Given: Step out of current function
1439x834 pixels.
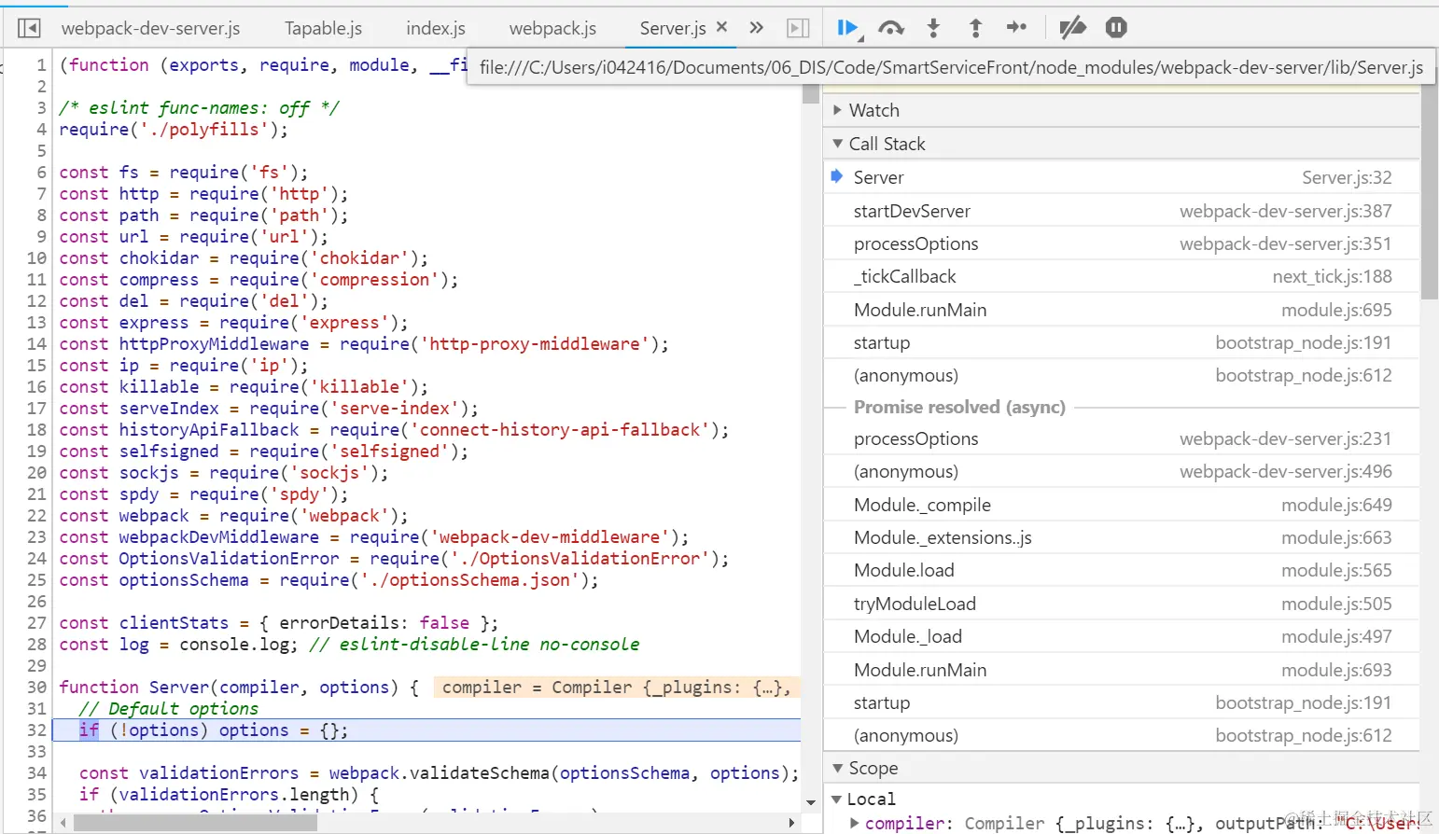Looking at the screenshot, I should 975,28.
